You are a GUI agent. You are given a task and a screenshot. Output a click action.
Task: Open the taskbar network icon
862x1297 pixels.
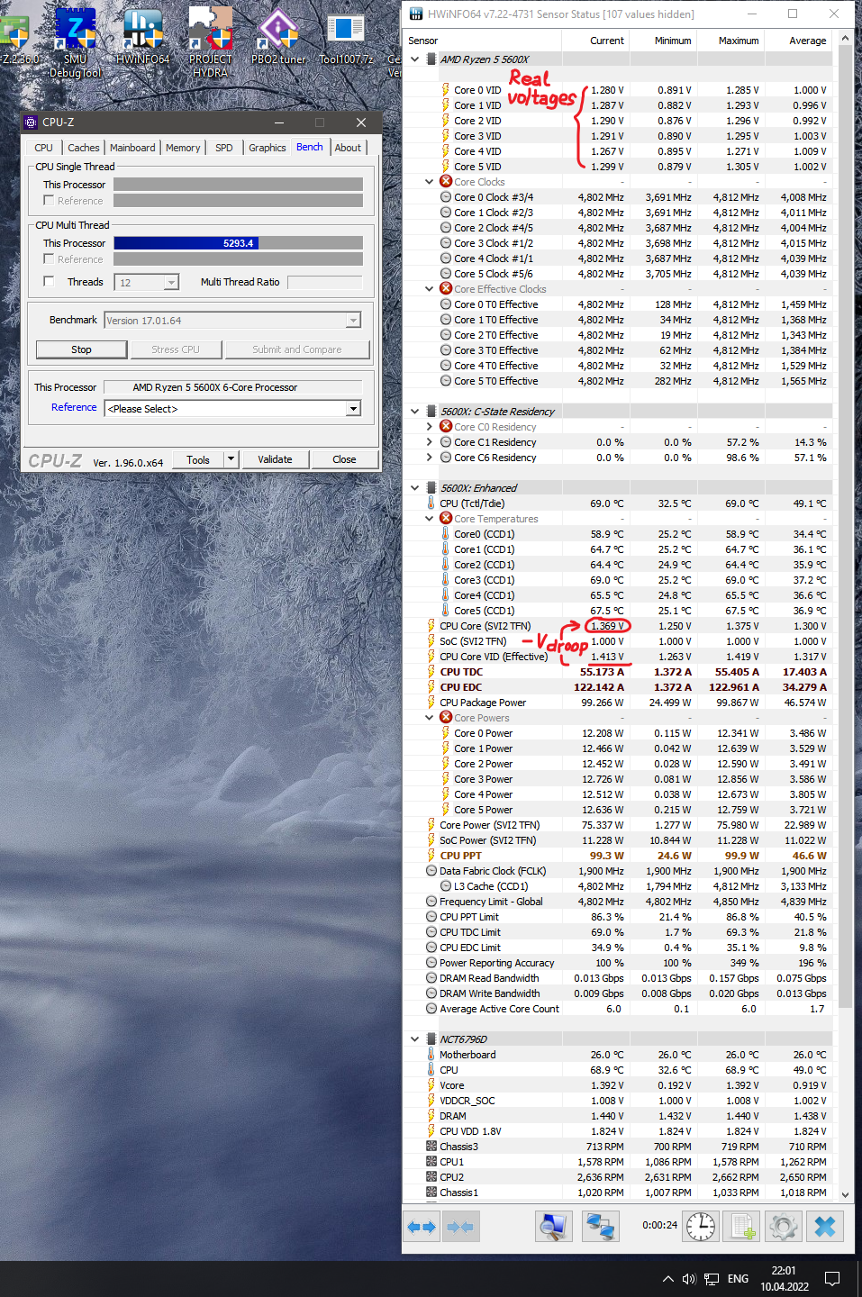pos(712,1279)
